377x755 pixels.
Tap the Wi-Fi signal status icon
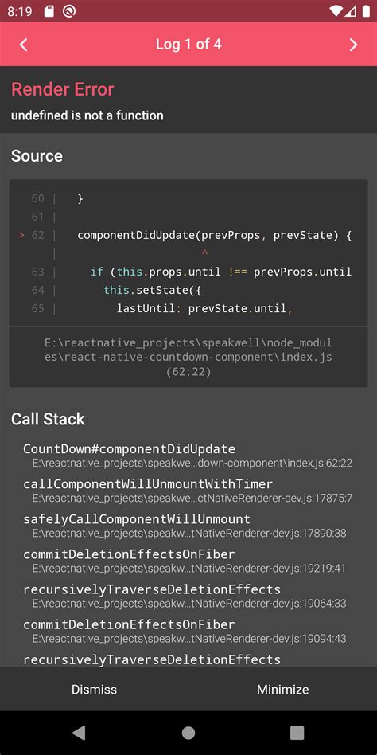click(336, 11)
